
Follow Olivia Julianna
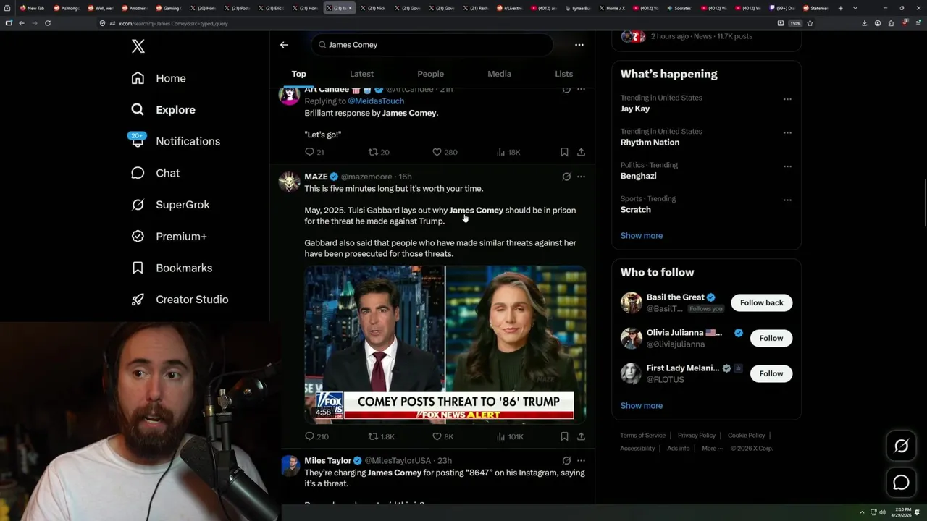[771, 338]
